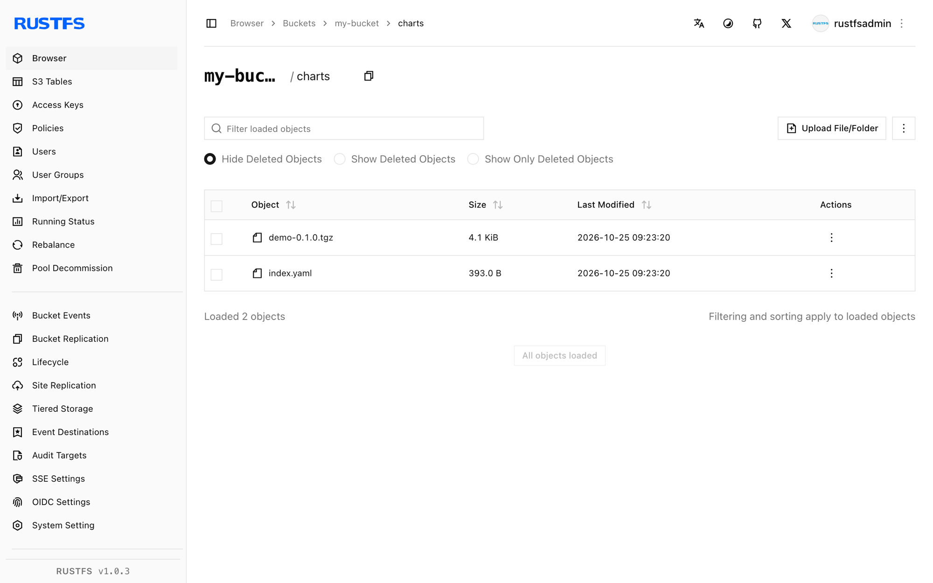Check the index.yaml row checkbox
933x583 pixels.
click(216, 274)
